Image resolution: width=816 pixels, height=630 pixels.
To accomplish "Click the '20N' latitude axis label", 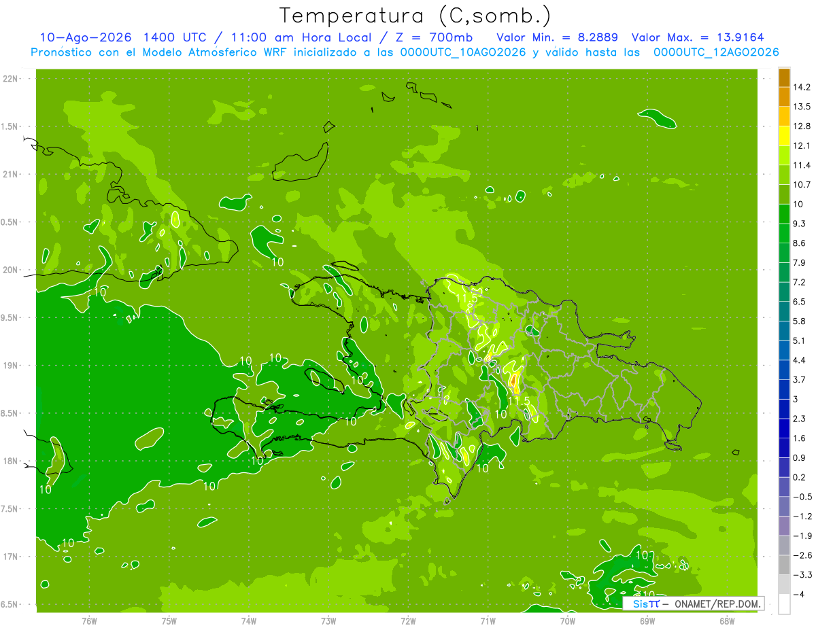I will click(x=10, y=270).
